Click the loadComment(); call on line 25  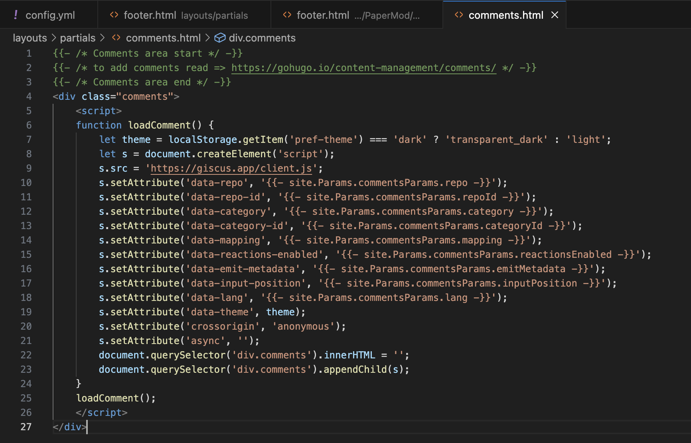point(116,398)
